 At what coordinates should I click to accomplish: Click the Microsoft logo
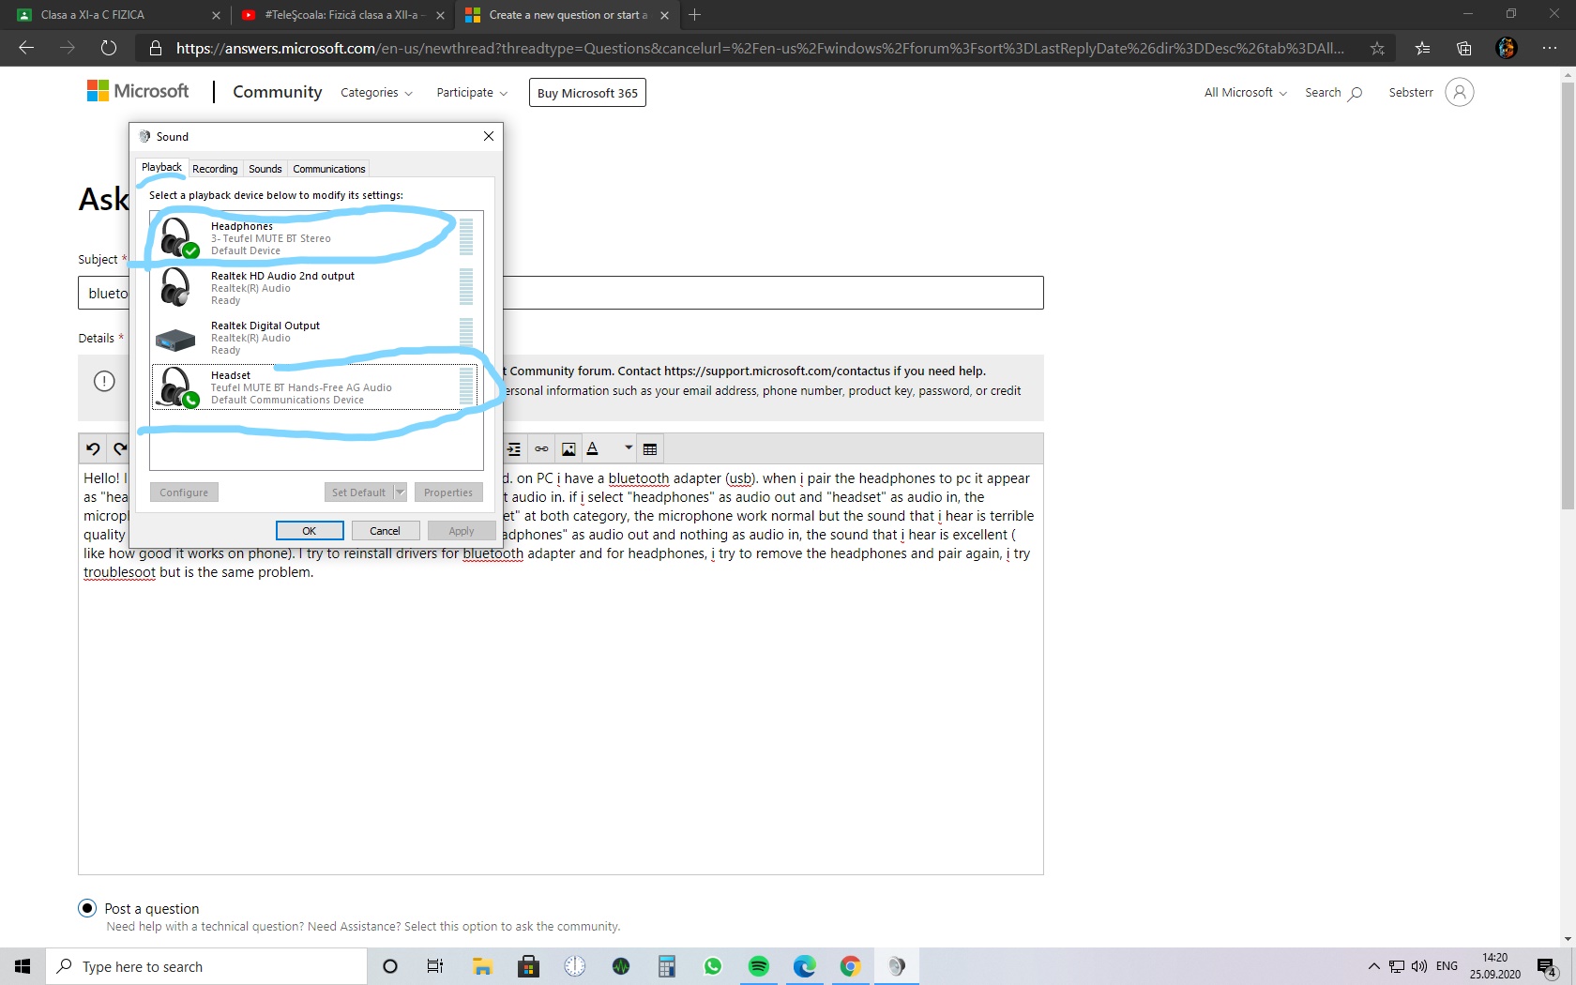click(x=138, y=91)
